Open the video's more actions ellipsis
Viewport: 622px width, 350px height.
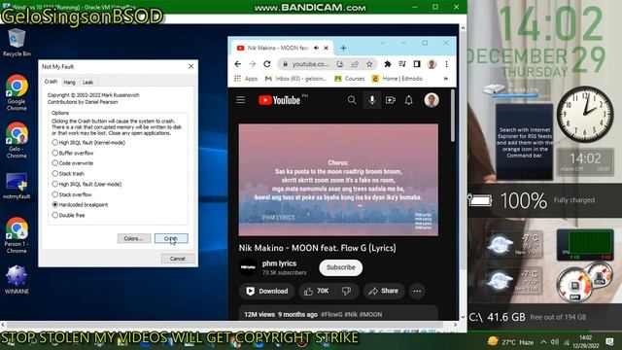point(417,291)
